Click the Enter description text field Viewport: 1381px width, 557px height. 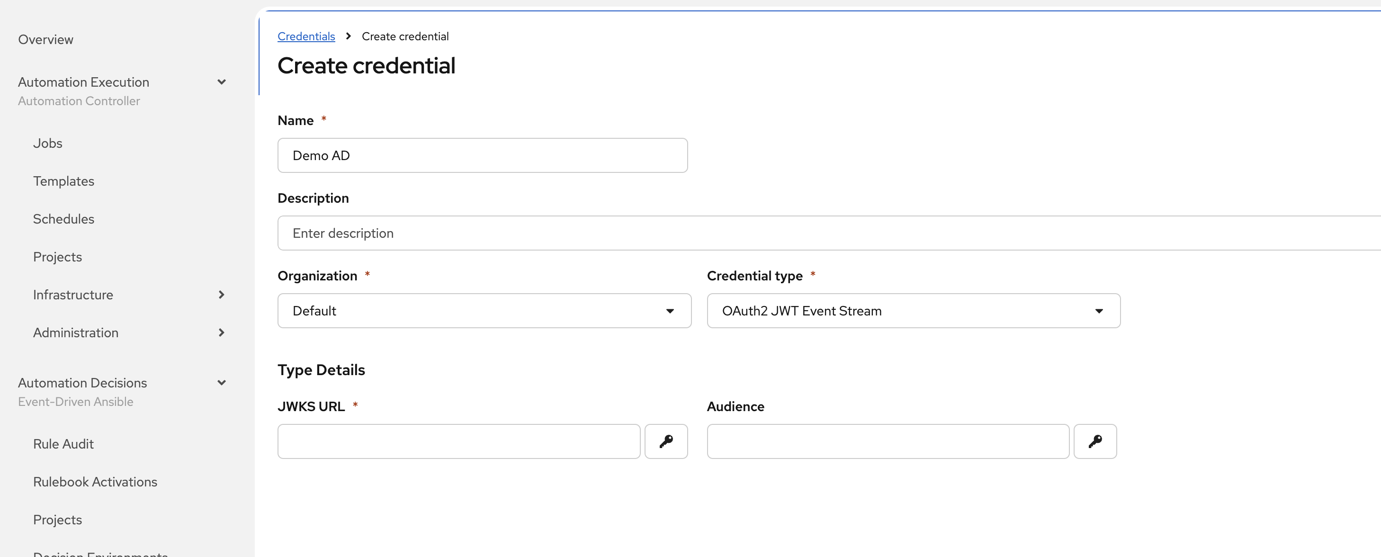pyautogui.click(x=825, y=233)
